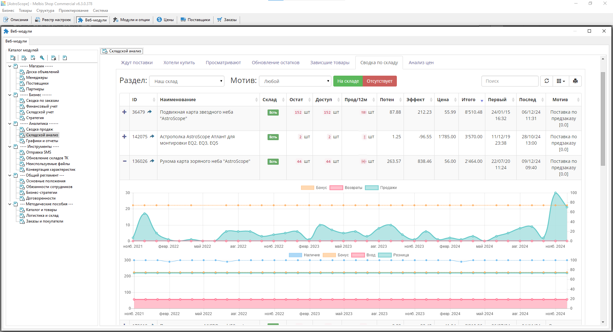Click the load-module-from-database icon in catalog toolbar
The image size is (613, 332).
tap(13, 58)
